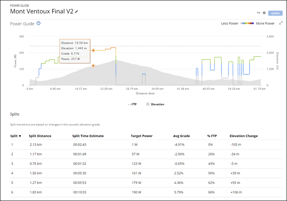
Task: Click the 48.05 km axis label
Action: click(208, 89)
